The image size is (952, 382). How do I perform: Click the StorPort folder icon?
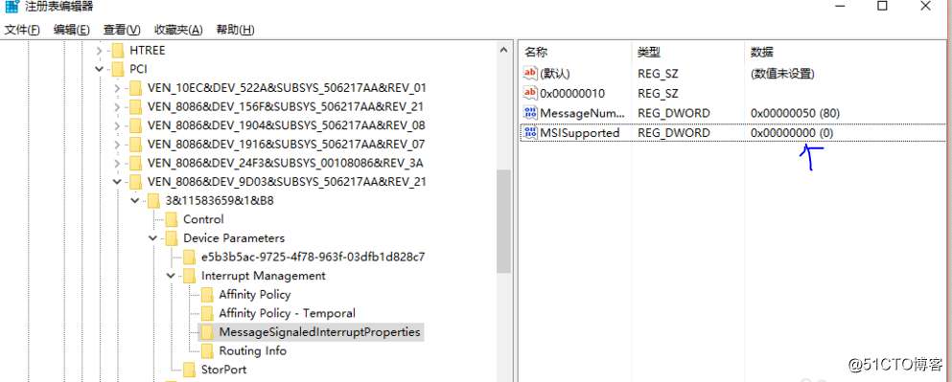click(190, 370)
